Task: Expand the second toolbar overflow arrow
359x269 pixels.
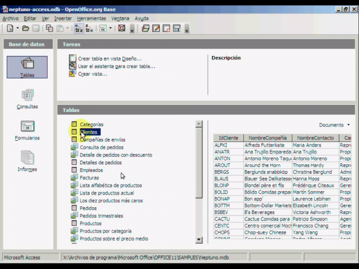Action: point(187,29)
